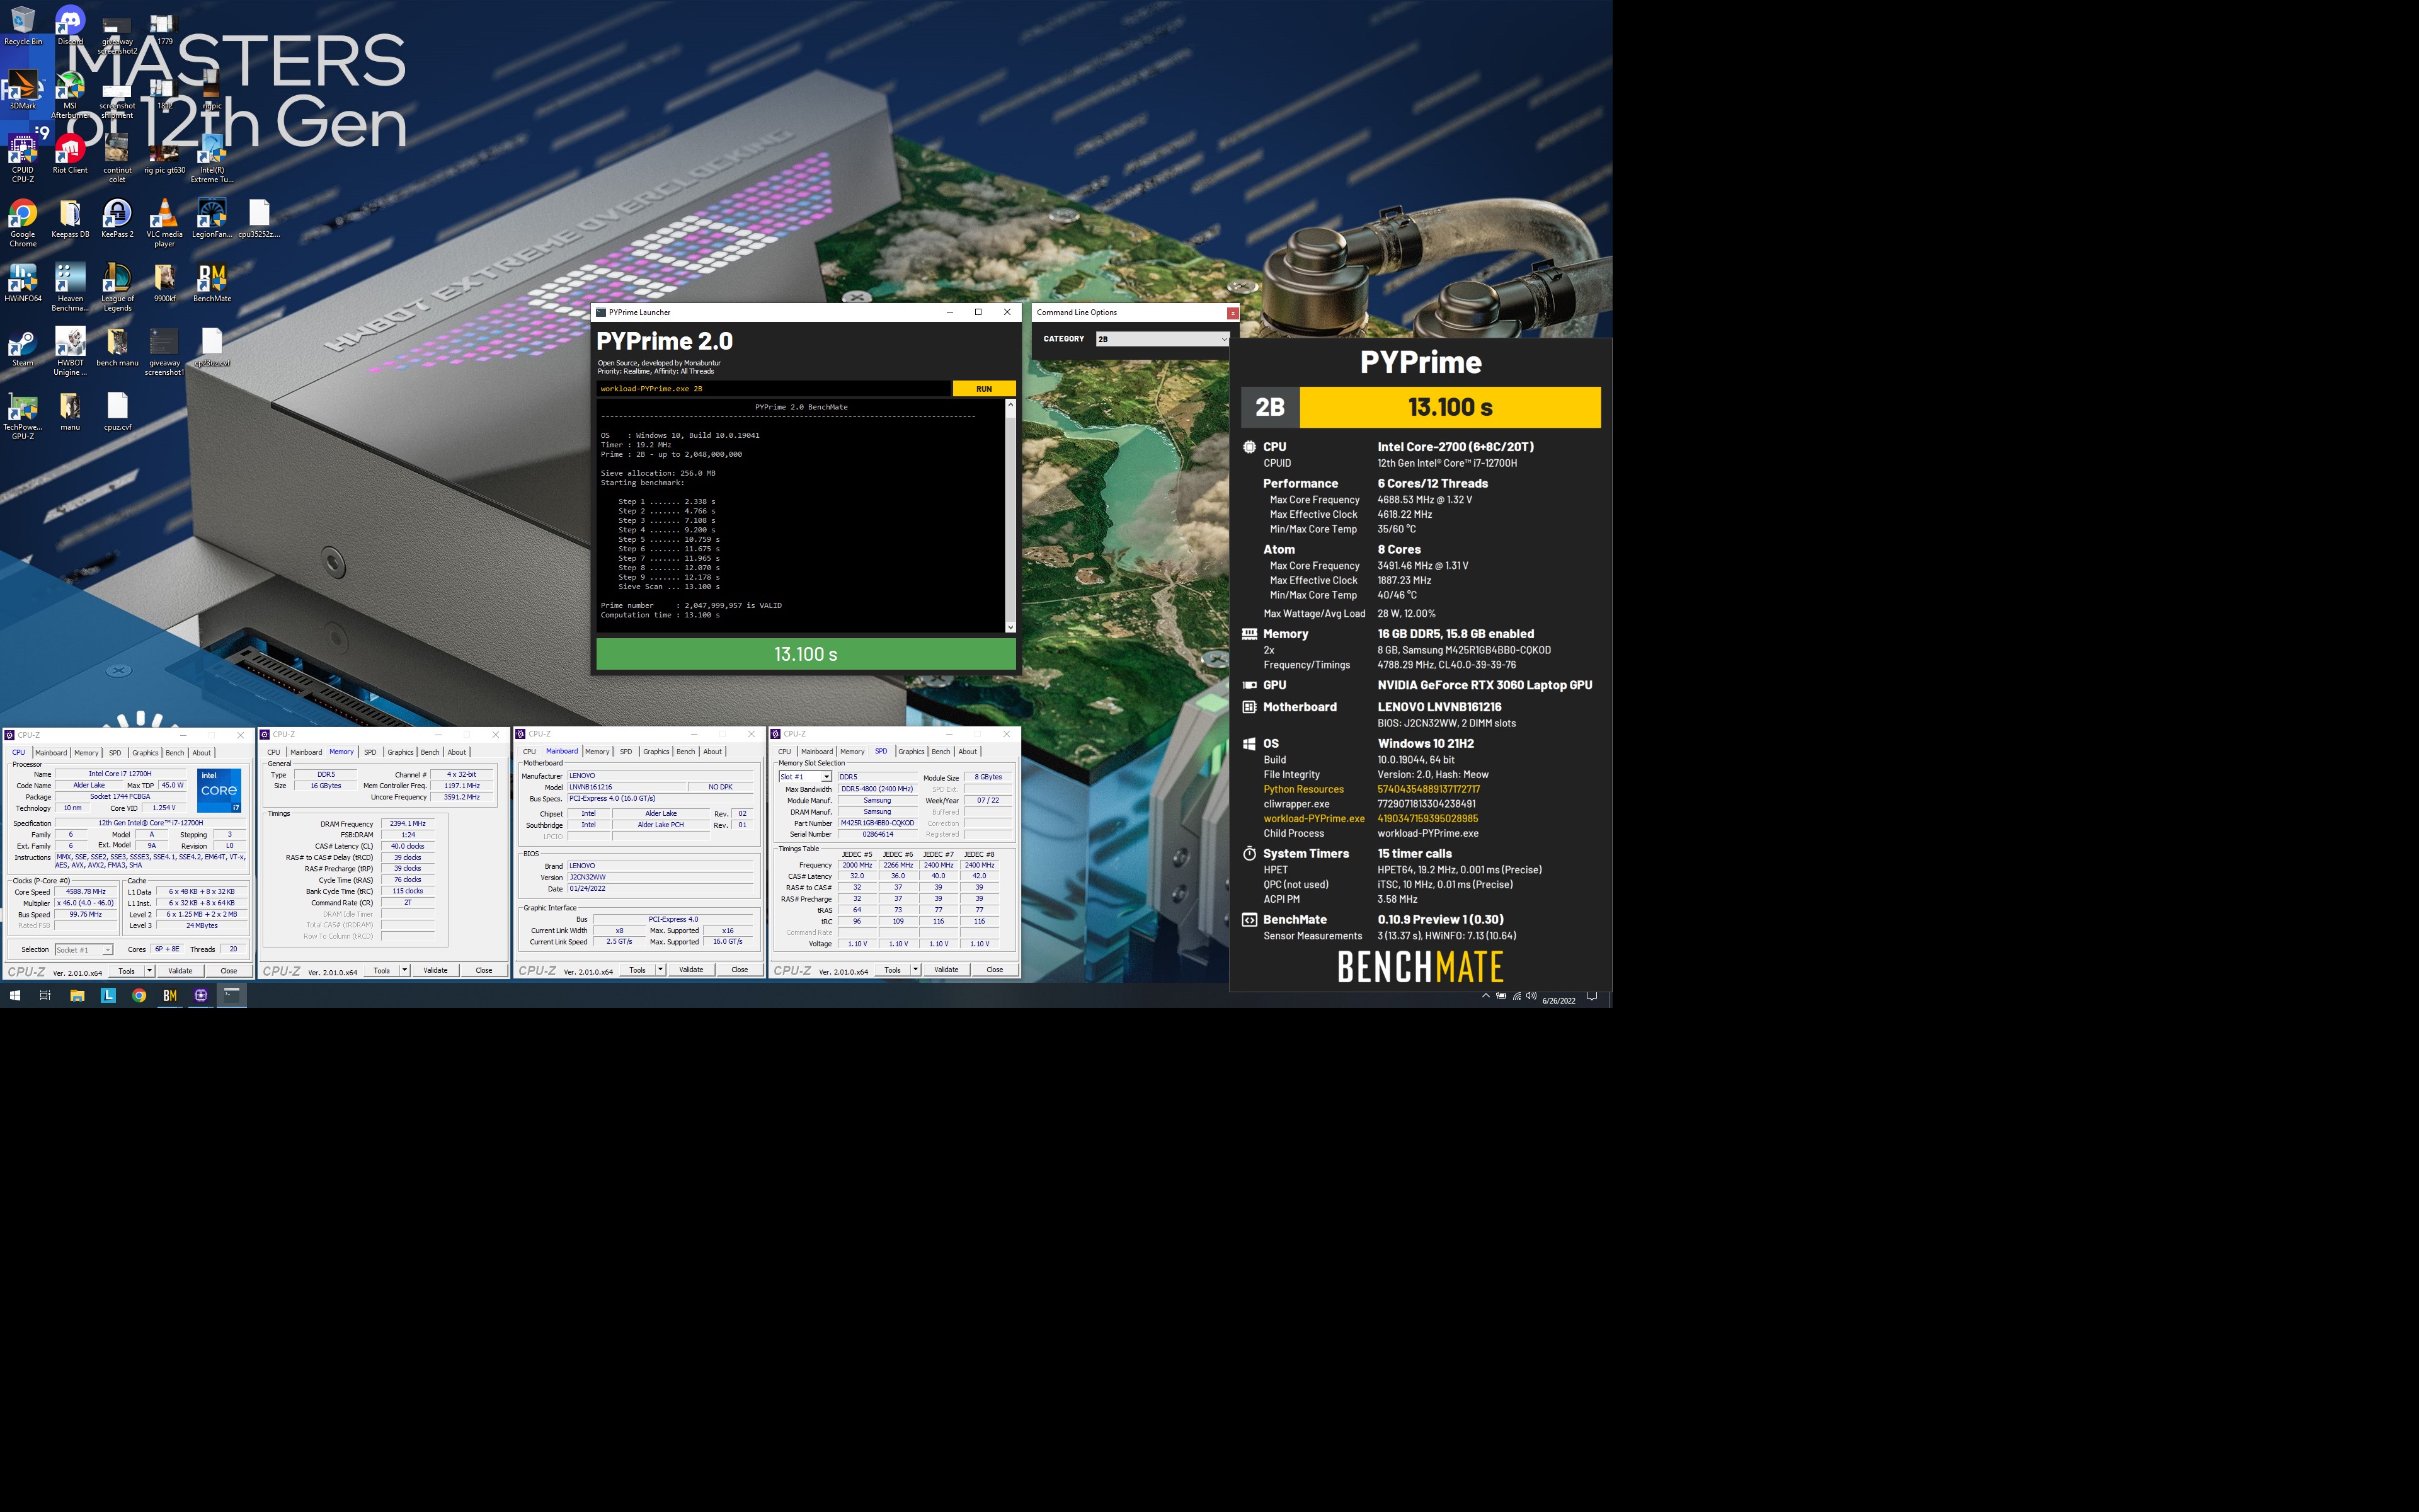Select SPD tab in Memory CPU-Z window
Viewport: 2419px width, 1512px height.
(x=370, y=752)
